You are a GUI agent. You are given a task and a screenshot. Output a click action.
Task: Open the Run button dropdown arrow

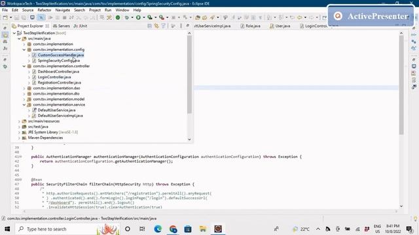point(143,18)
